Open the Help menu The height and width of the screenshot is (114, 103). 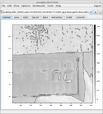pyautogui.click(x=58, y=6)
